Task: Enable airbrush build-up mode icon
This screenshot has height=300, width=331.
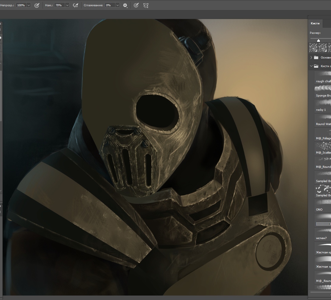Action: pos(76,5)
